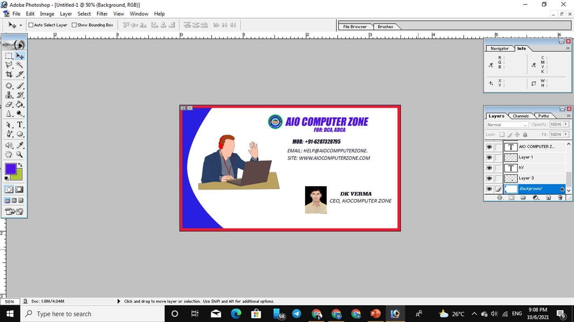
Task: Select the Eraser tool
Action: coord(9,104)
